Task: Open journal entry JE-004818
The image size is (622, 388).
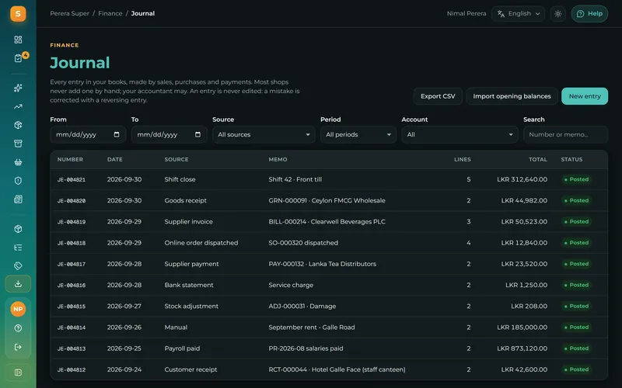Action: click(x=72, y=243)
